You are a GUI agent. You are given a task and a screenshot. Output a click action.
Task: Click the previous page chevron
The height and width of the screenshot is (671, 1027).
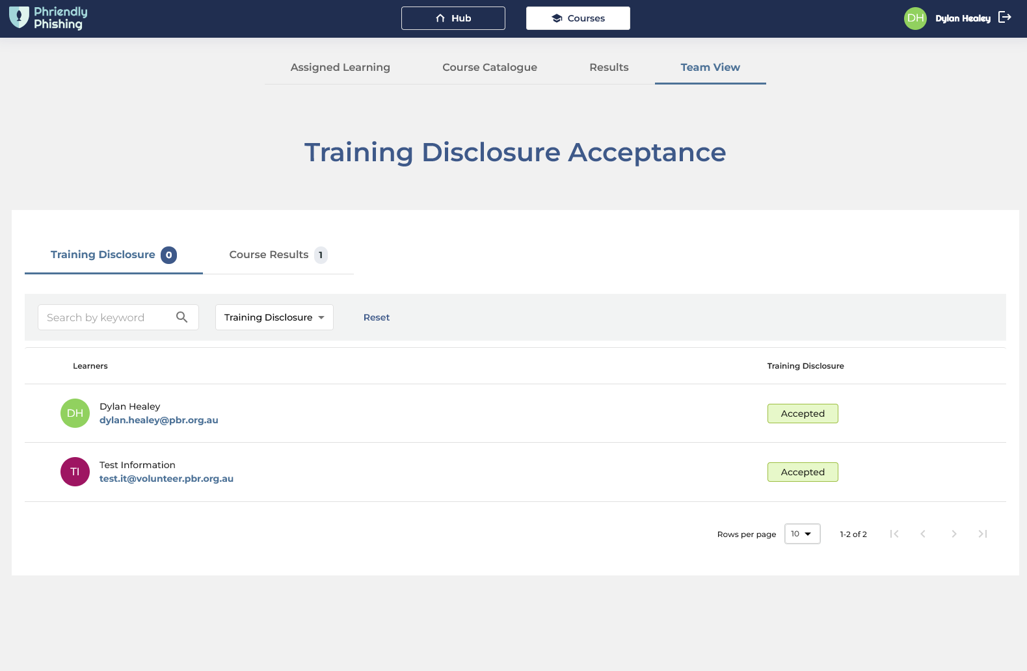coord(923,534)
